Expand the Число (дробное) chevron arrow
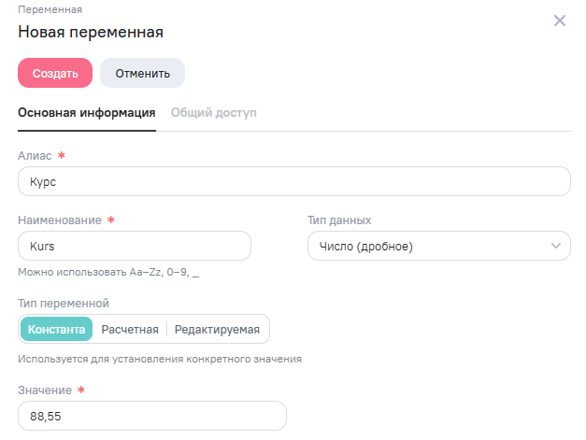This screenshot has height=440, width=586. 556,246
